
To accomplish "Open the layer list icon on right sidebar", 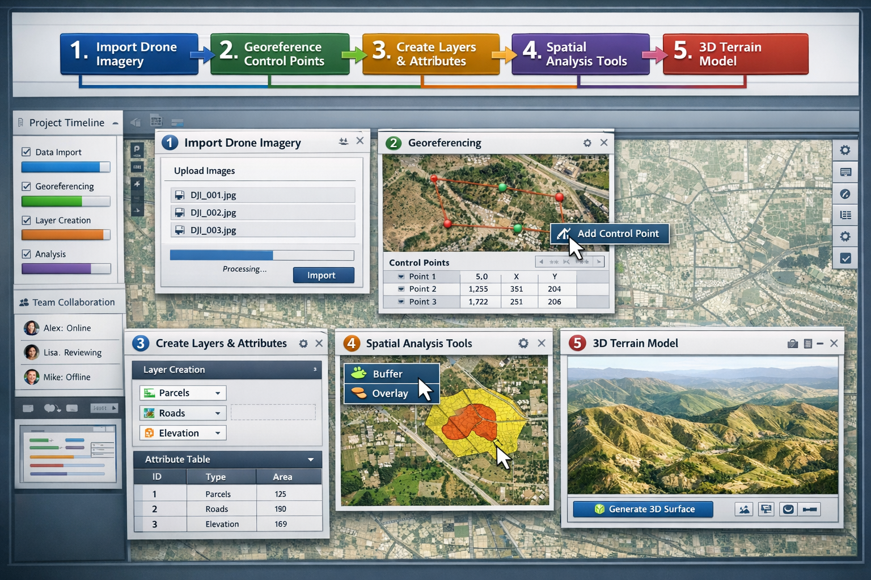I will (845, 215).
